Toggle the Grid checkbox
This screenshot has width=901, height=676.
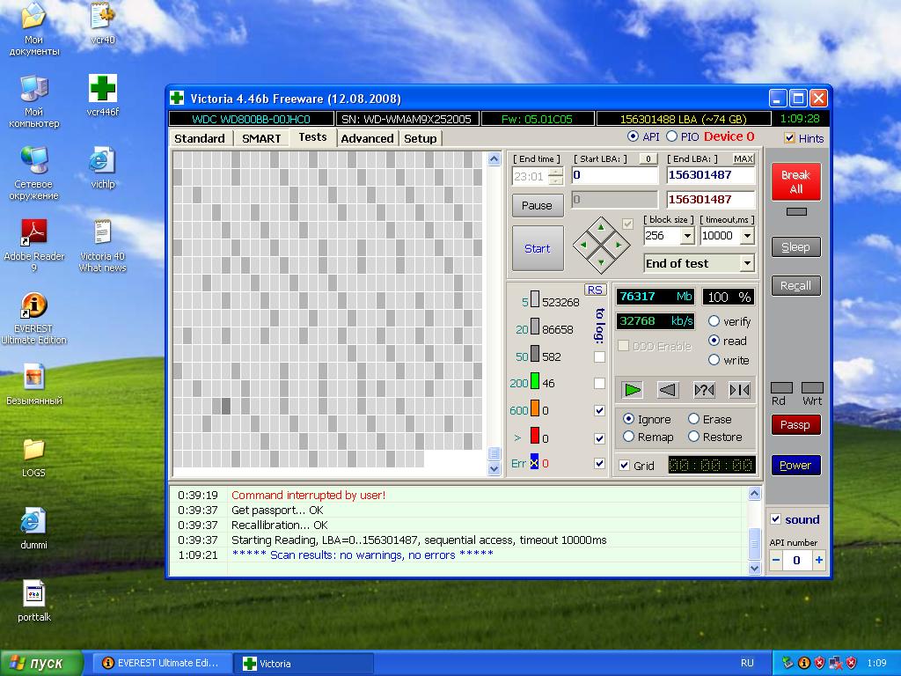pos(625,466)
